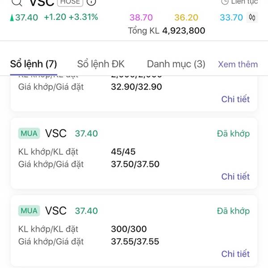Open Chi tiết for the 45/45 order
The width and height of the screenshot is (268, 268).
click(x=235, y=176)
